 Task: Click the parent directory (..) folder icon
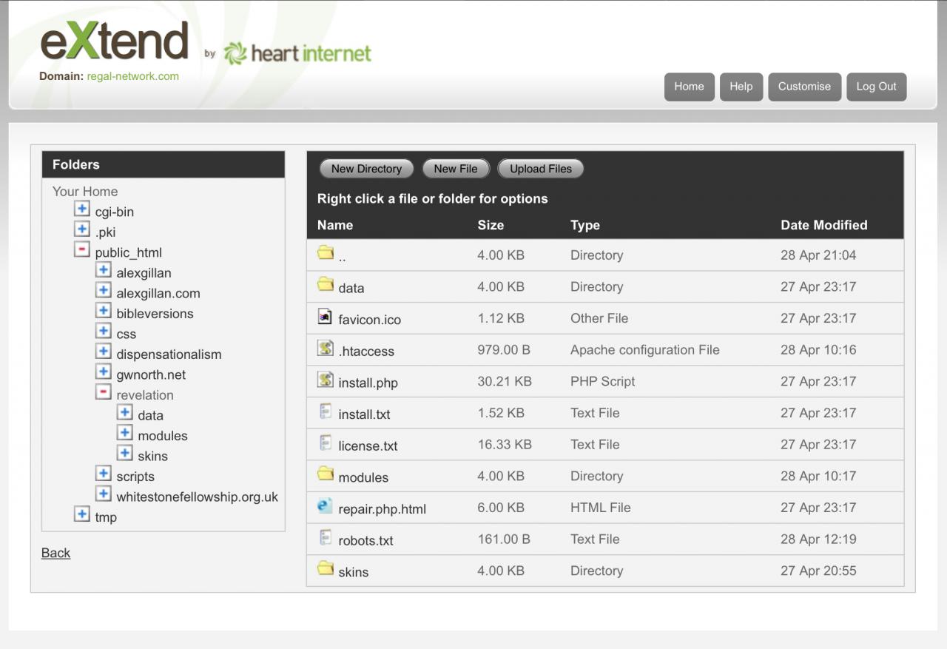coord(326,253)
